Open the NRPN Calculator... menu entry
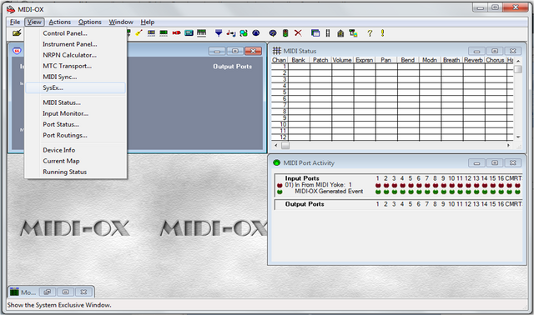Image resolution: width=534 pixels, height=315 pixels. click(x=75, y=55)
